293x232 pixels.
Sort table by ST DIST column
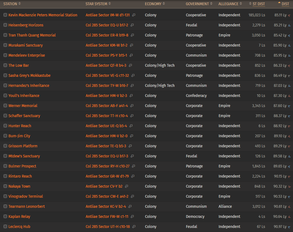point(257,4)
